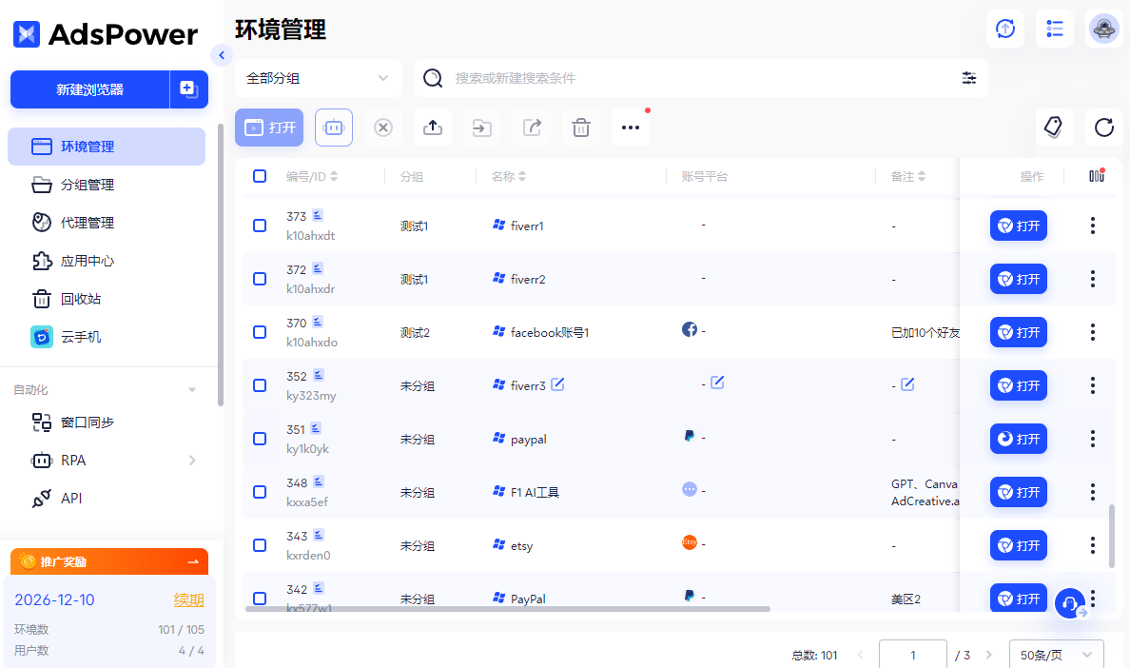Screen dimensions: 1130x668
Task: Click the data sync icon at top right
Action: click(1004, 29)
